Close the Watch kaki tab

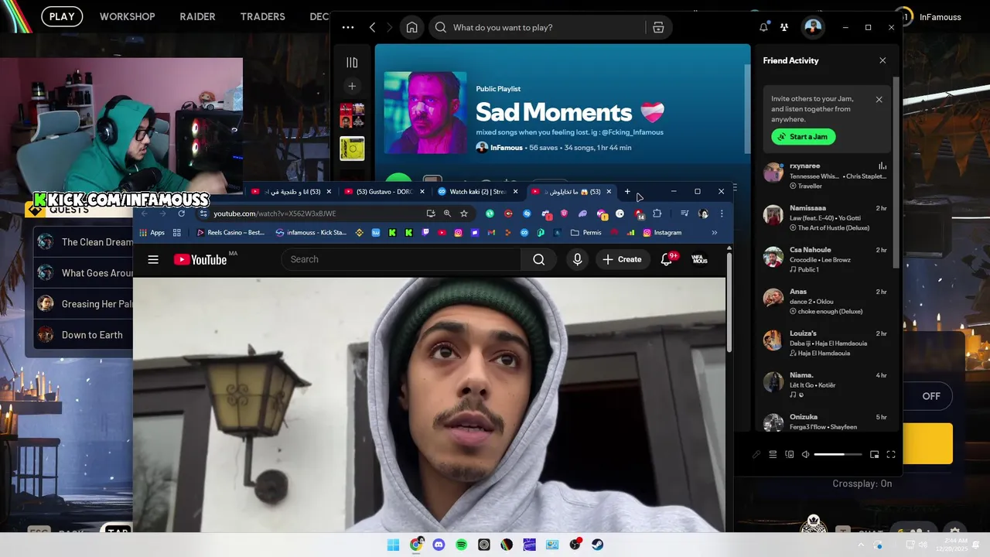(515, 192)
